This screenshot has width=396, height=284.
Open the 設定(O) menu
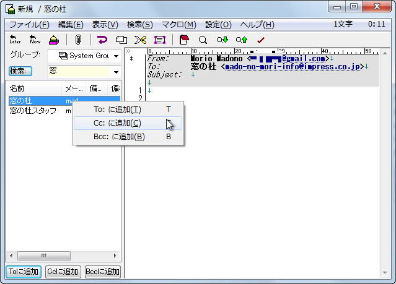point(219,25)
